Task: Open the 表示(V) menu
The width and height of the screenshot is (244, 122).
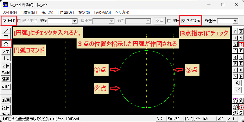Action: click(48, 13)
